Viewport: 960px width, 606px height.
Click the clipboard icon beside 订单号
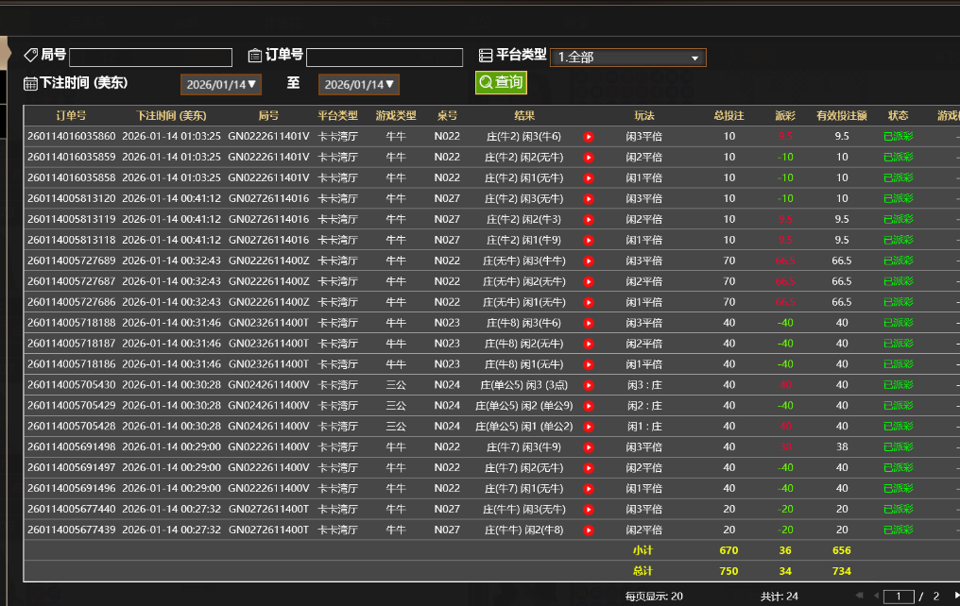[255, 57]
